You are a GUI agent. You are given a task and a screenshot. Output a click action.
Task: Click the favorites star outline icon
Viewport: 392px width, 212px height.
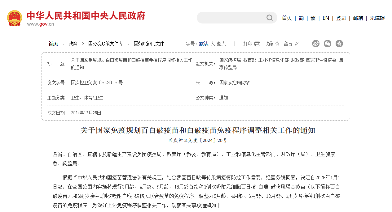pos(277,44)
